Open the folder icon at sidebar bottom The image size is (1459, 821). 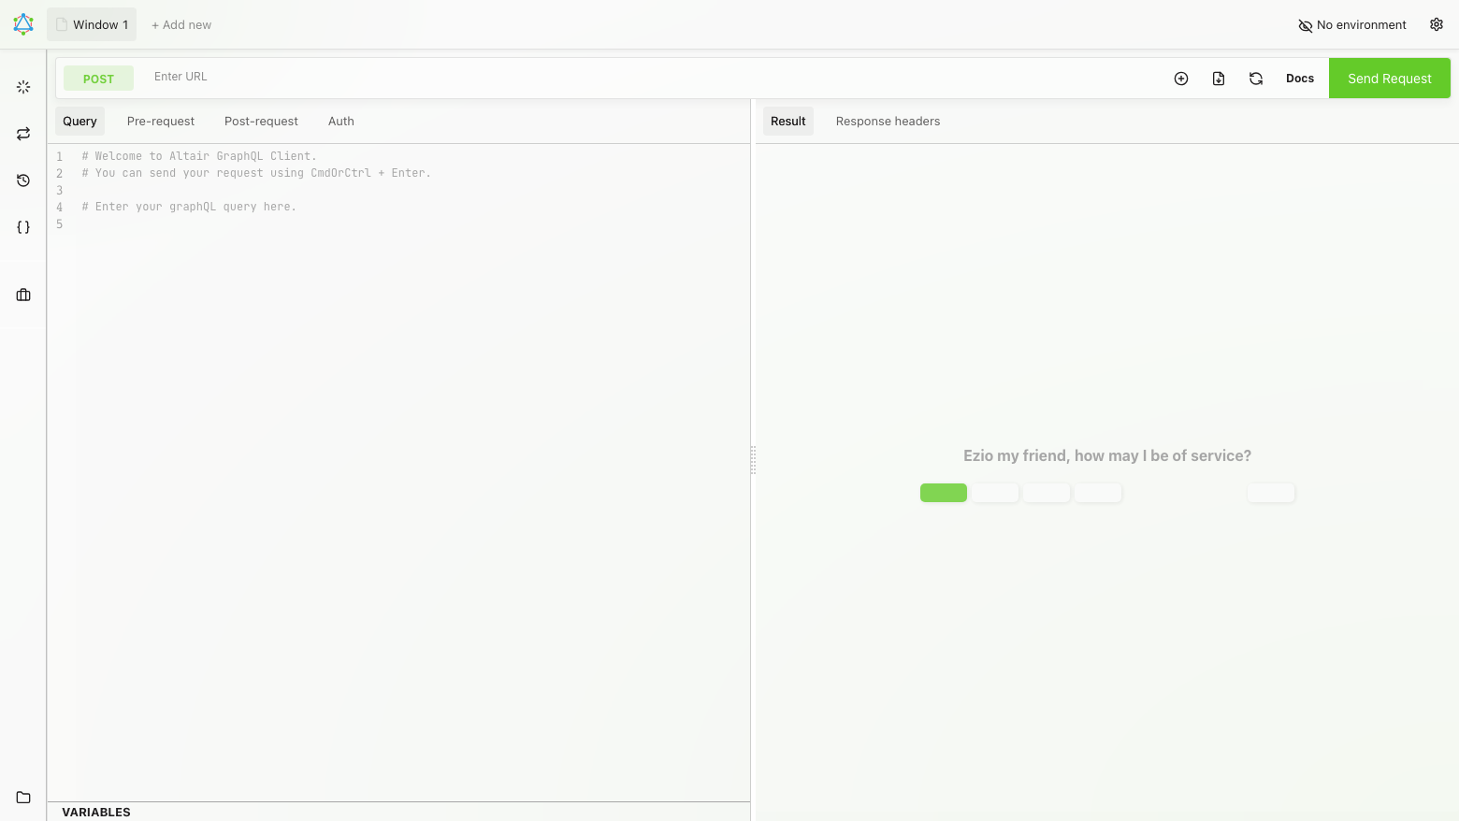23,798
